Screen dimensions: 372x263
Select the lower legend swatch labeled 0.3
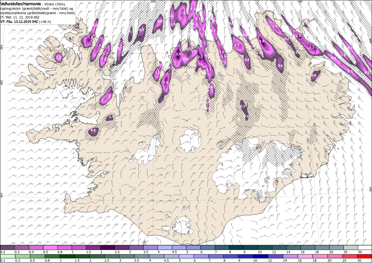pyautogui.click(x=22, y=257)
